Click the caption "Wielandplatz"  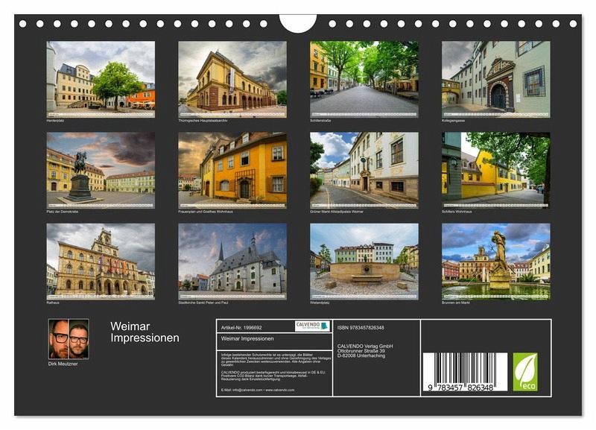pos(320,303)
